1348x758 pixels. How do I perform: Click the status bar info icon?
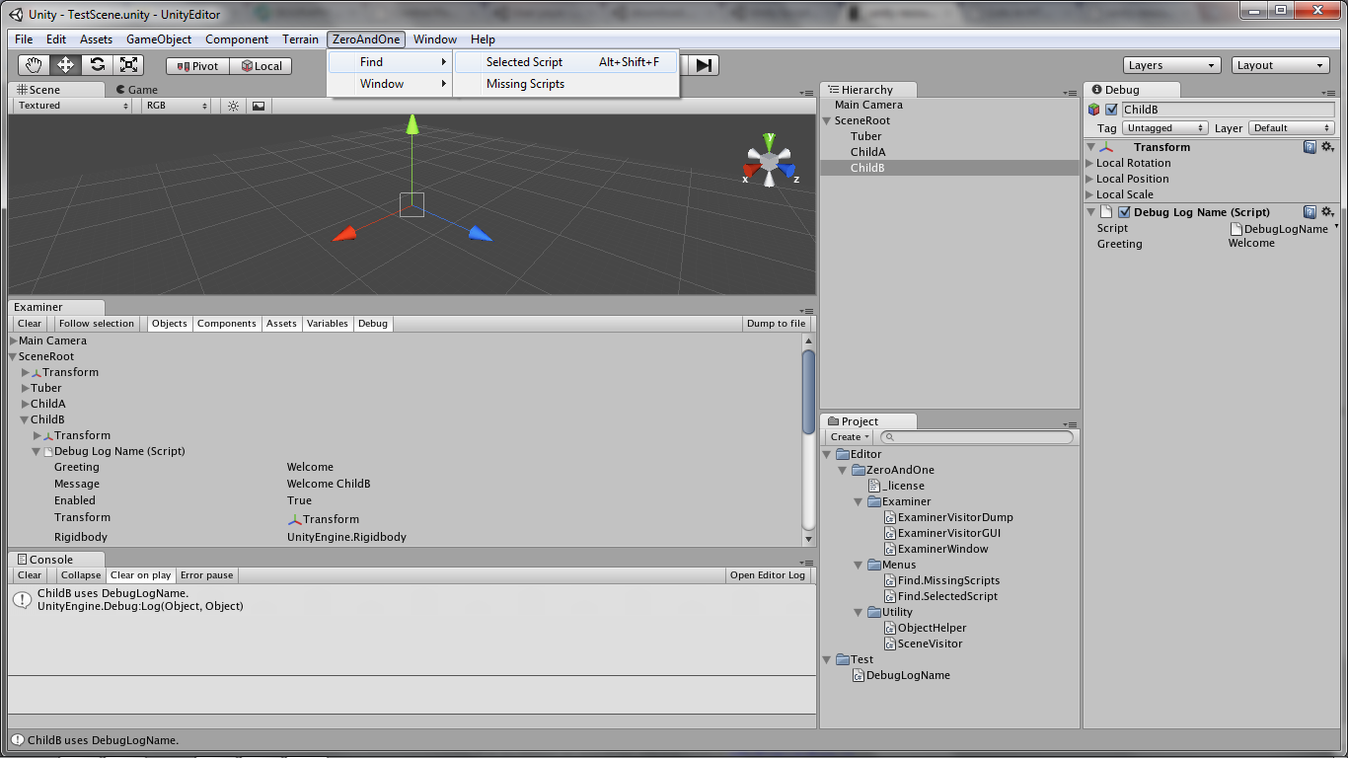click(x=17, y=740)
